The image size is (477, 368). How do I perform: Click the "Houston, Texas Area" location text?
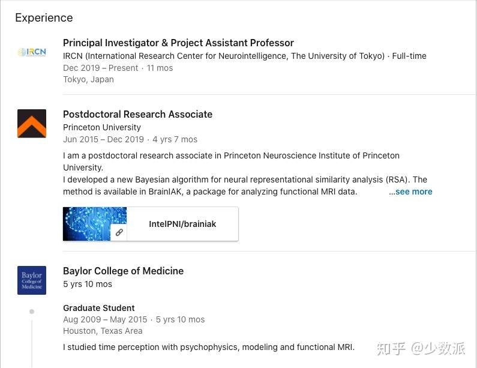click(x=103, y=331)
